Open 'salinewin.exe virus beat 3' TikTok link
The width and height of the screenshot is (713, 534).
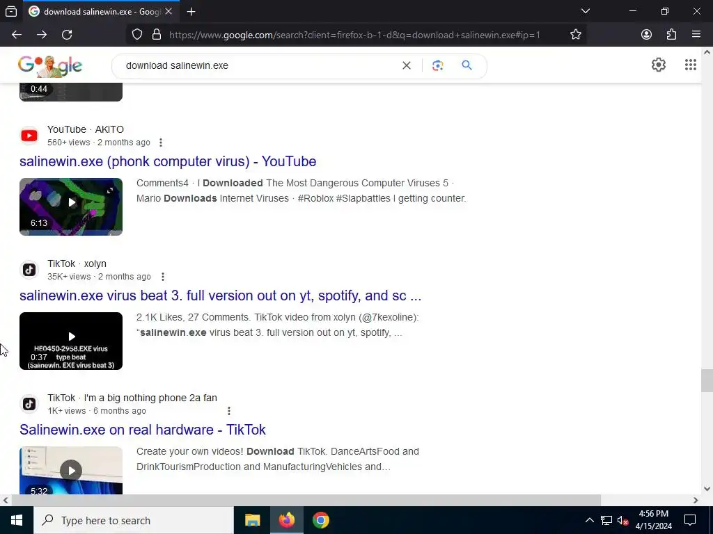click(221, 296)
